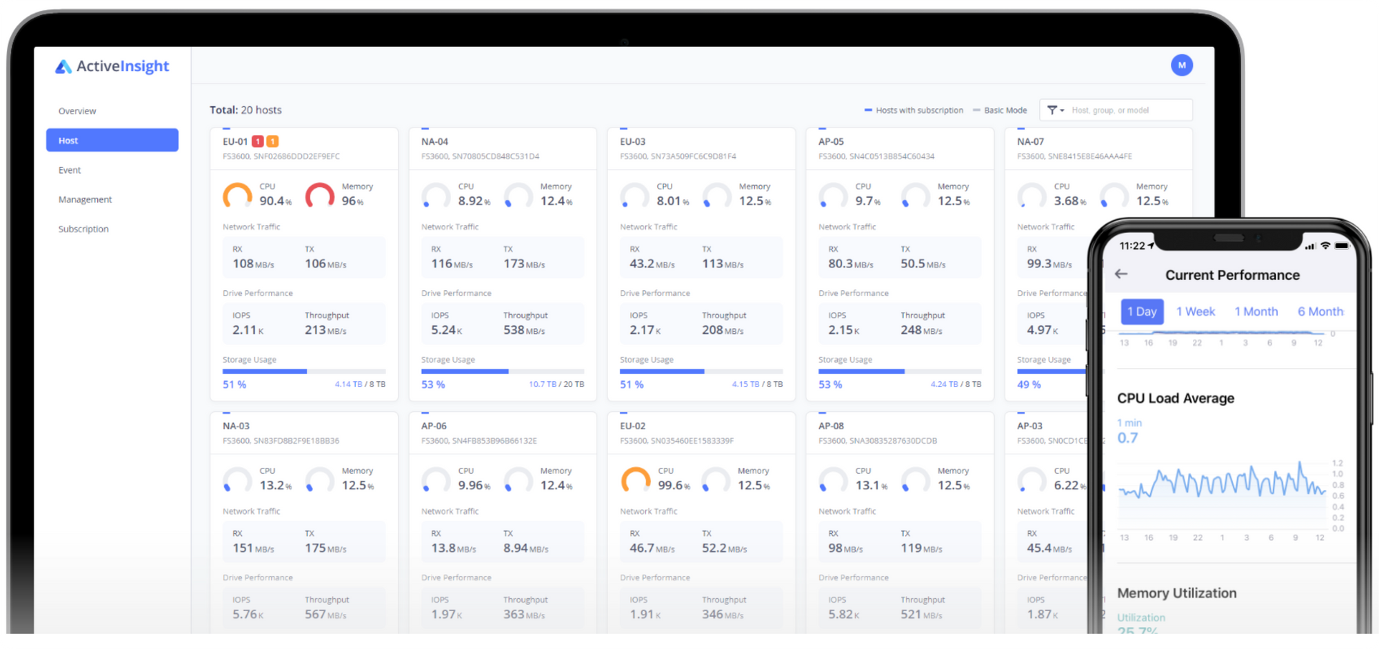Click the AP-03 CPU gauge icon
The image size is (1379, 649).
click(1031, 480)
